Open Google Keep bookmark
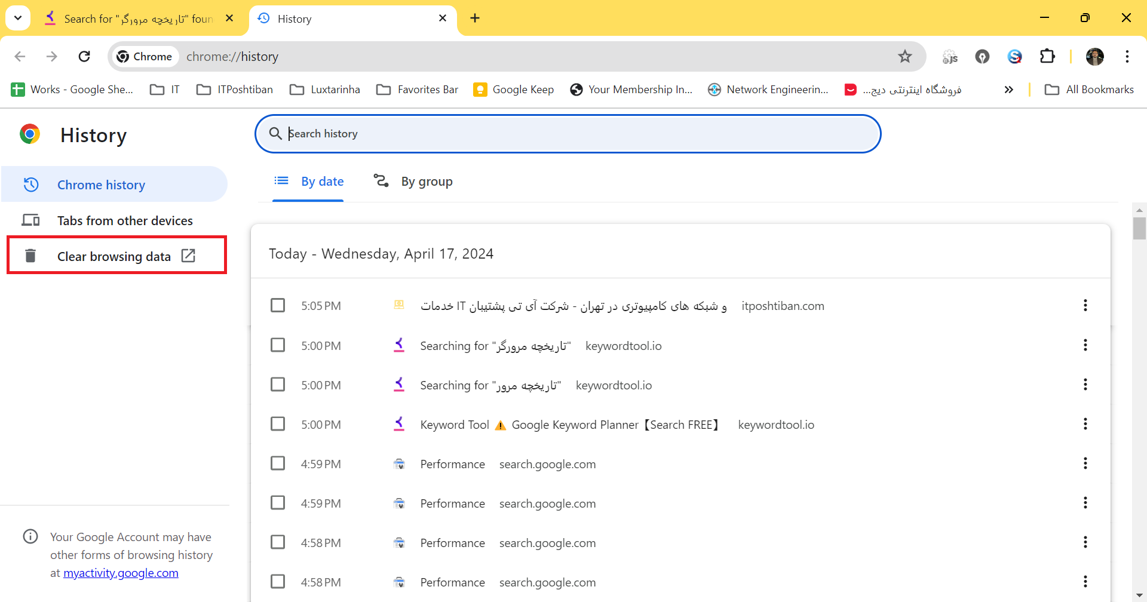This screenshot has width=1147, height=602. coord(514,90)
